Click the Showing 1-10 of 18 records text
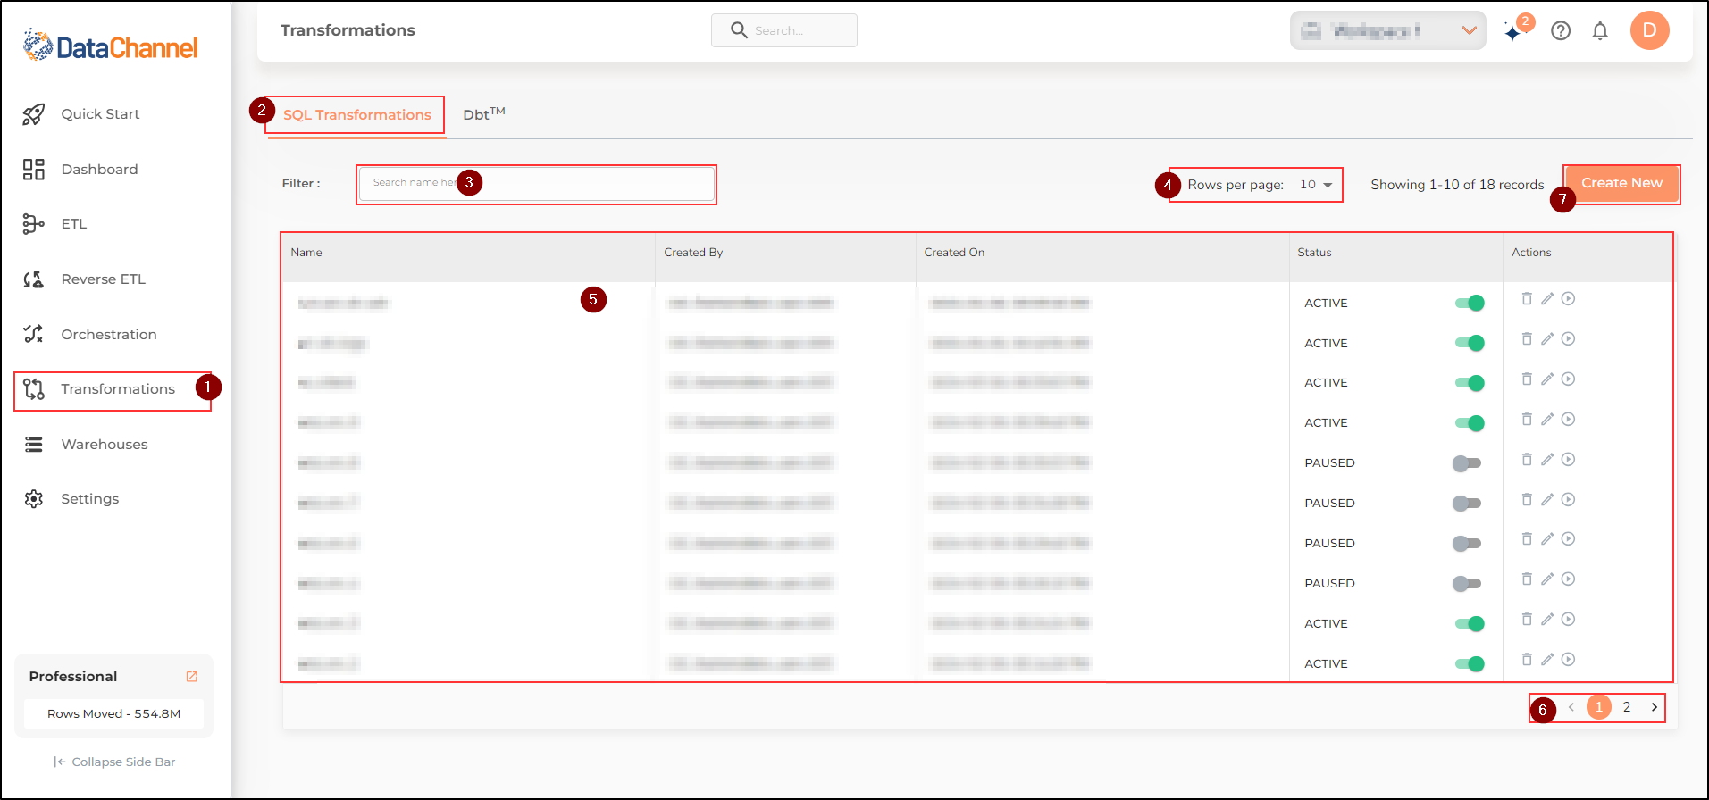The height and width of the screenshot is (800, 1709). tap(1457, 185)
